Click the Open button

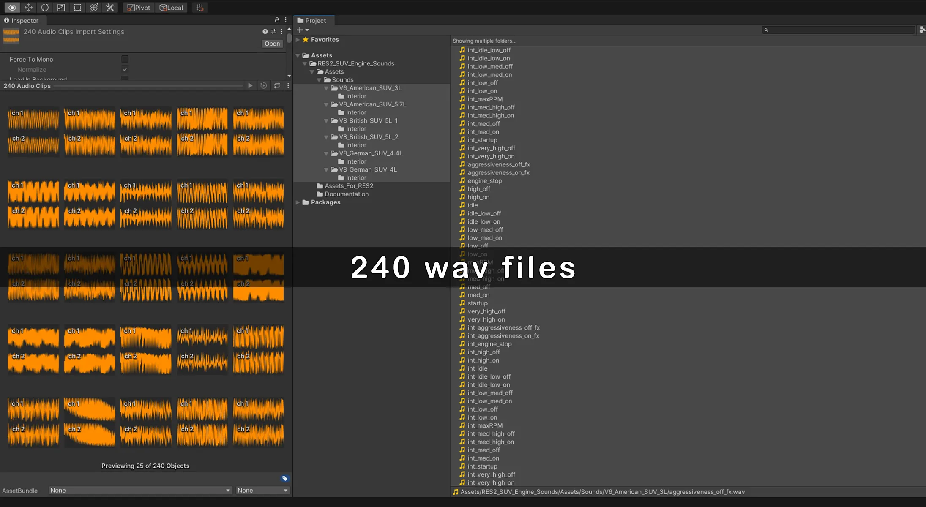272,44
